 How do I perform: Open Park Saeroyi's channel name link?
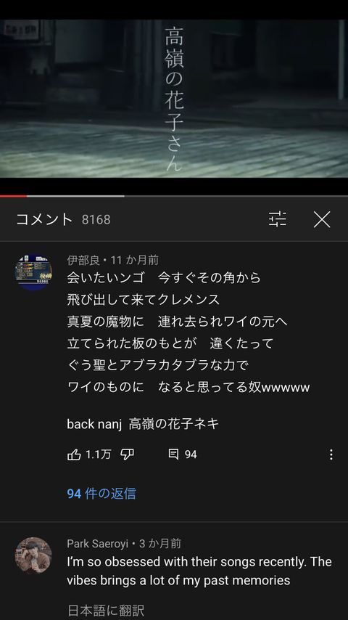click(x=98, y=544)
